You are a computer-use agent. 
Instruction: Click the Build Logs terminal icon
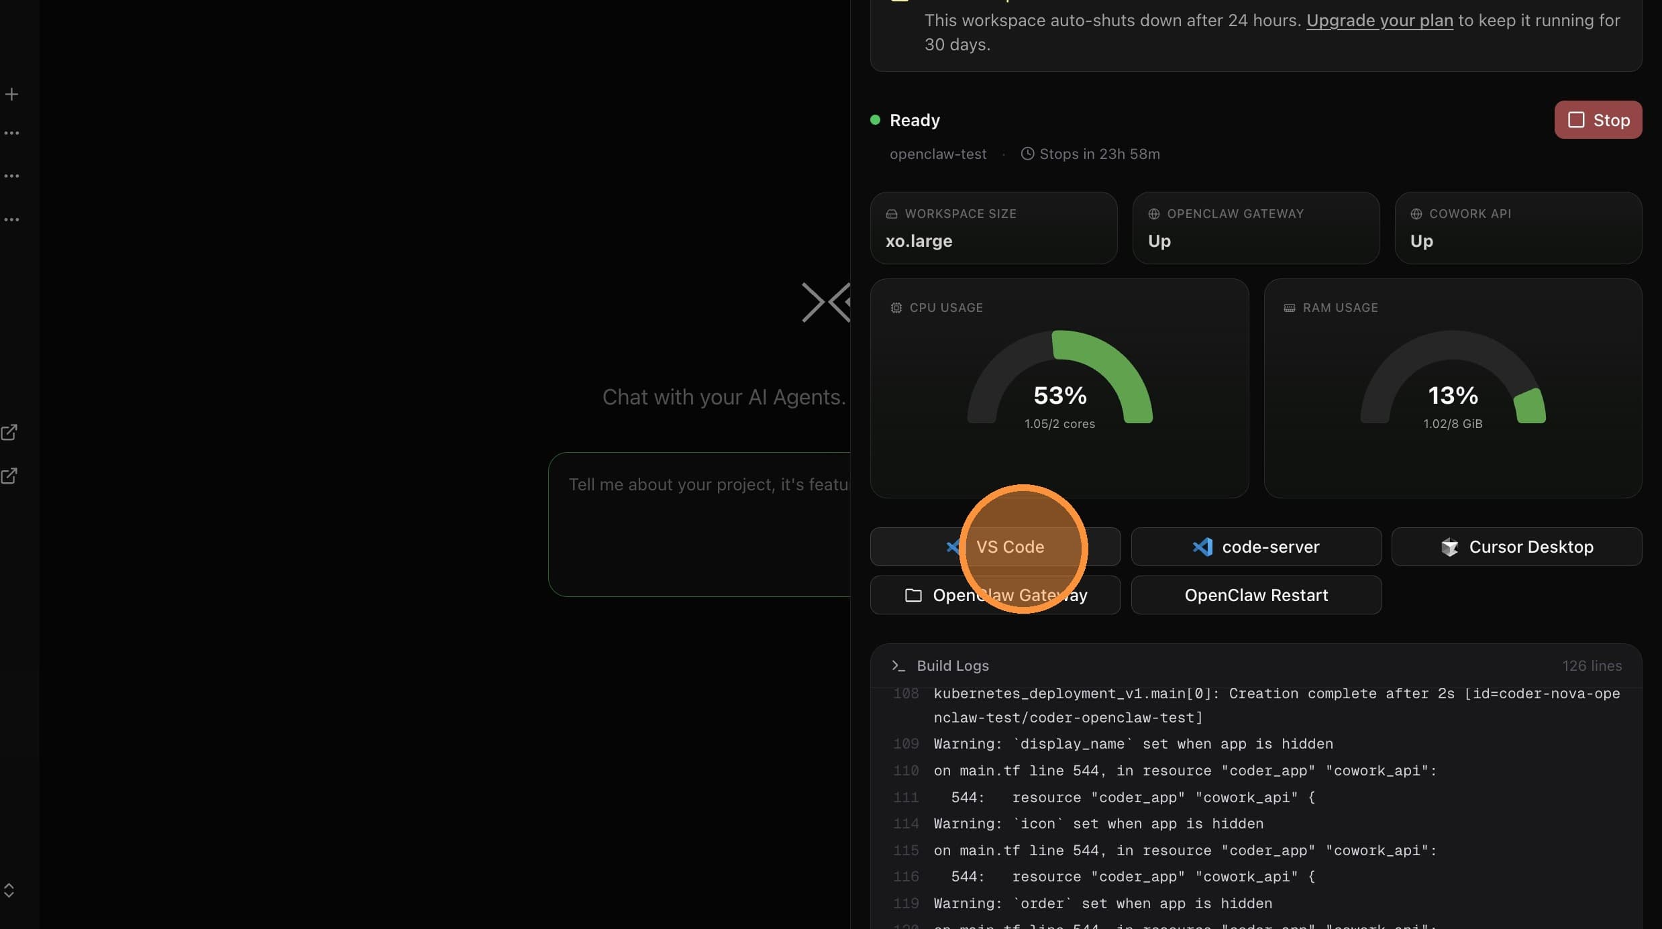click(898, 665)
